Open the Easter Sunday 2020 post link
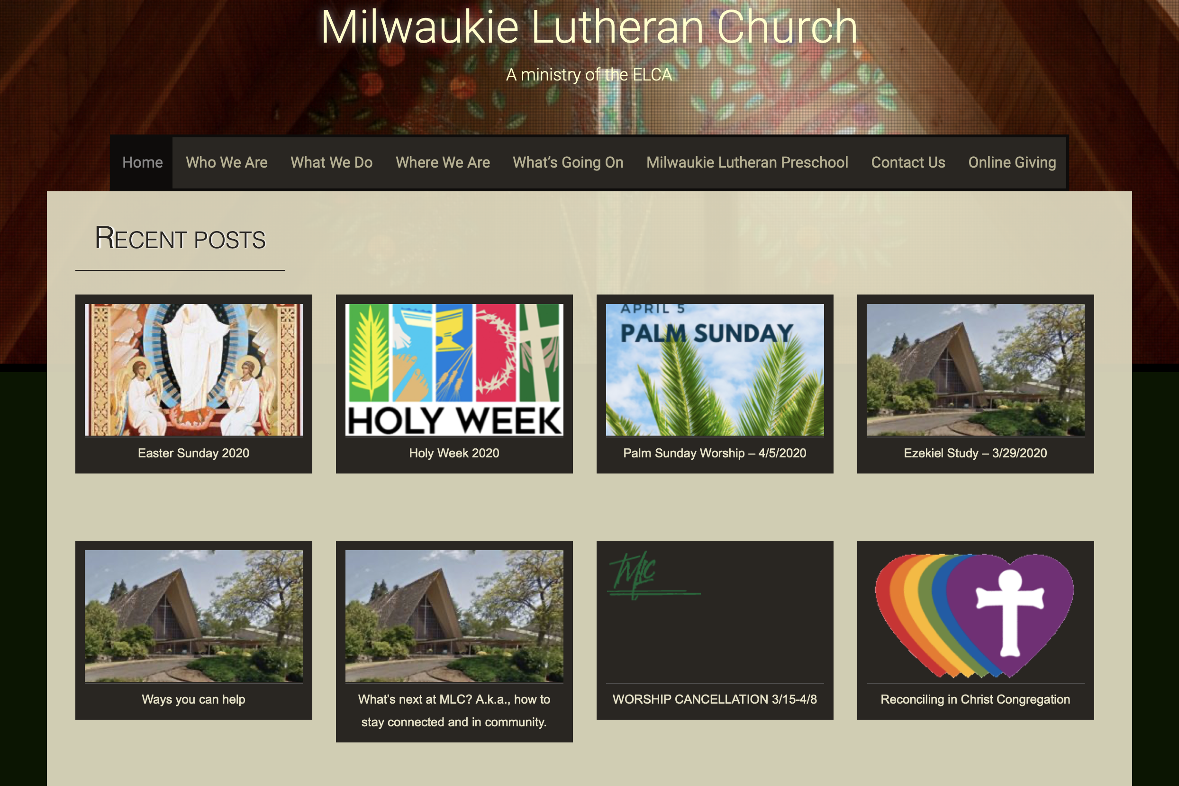The image size is (1179, 786). pyautogui.click(x=194, y=453)
